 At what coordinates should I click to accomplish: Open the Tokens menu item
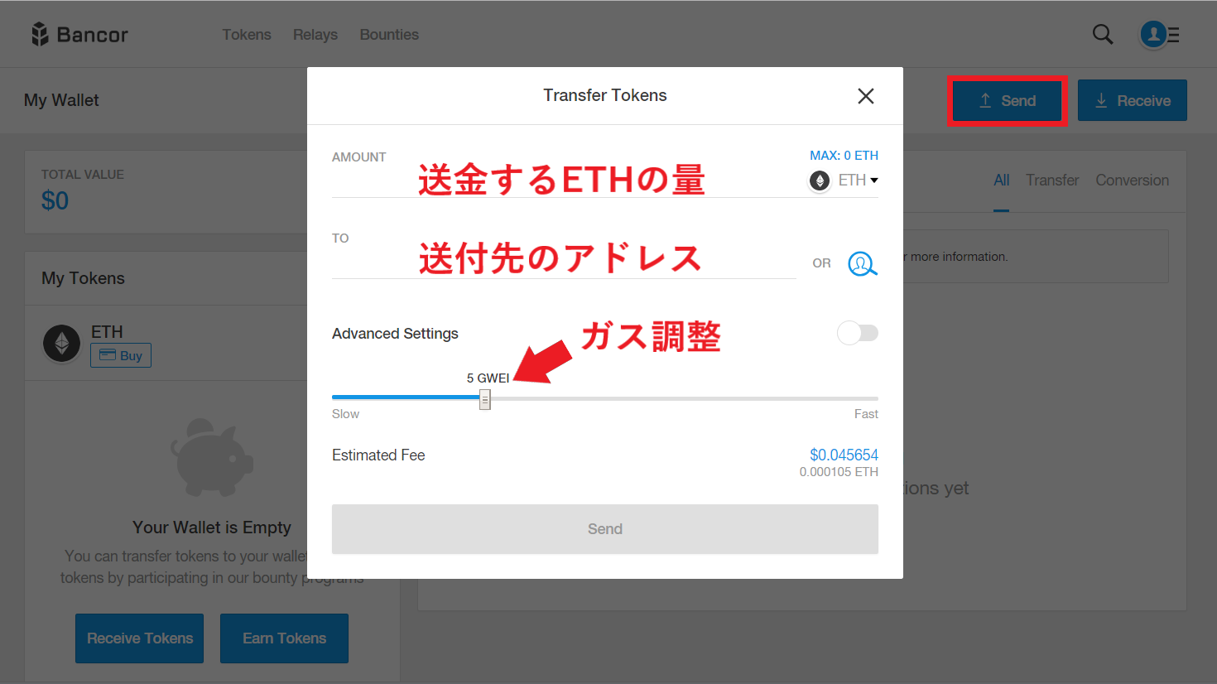coord(247,35)
